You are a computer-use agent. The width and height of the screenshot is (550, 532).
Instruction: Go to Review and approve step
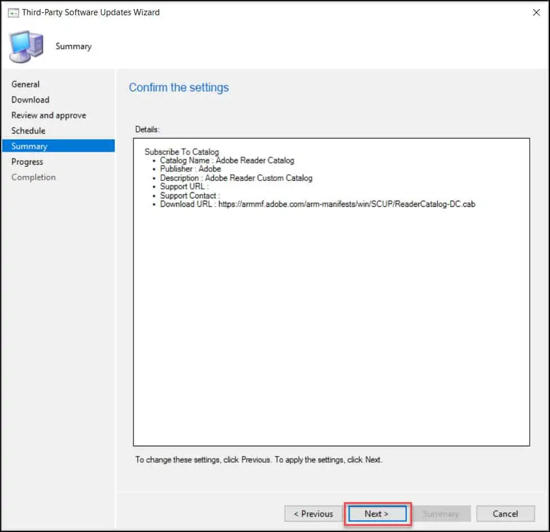(x=48, y=115)
